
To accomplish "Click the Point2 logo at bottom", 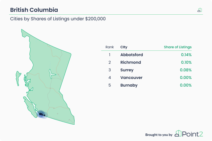I will point(189,134).
